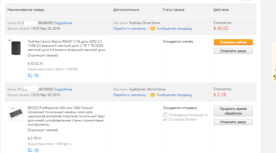The image size is (276, 153).
Task: Extend processing time with Продлить время обработки
Action: pos(233,111)
